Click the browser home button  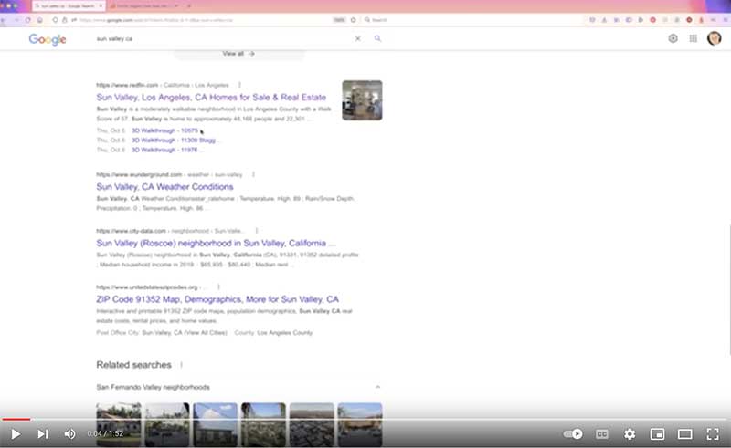(39, 20)
